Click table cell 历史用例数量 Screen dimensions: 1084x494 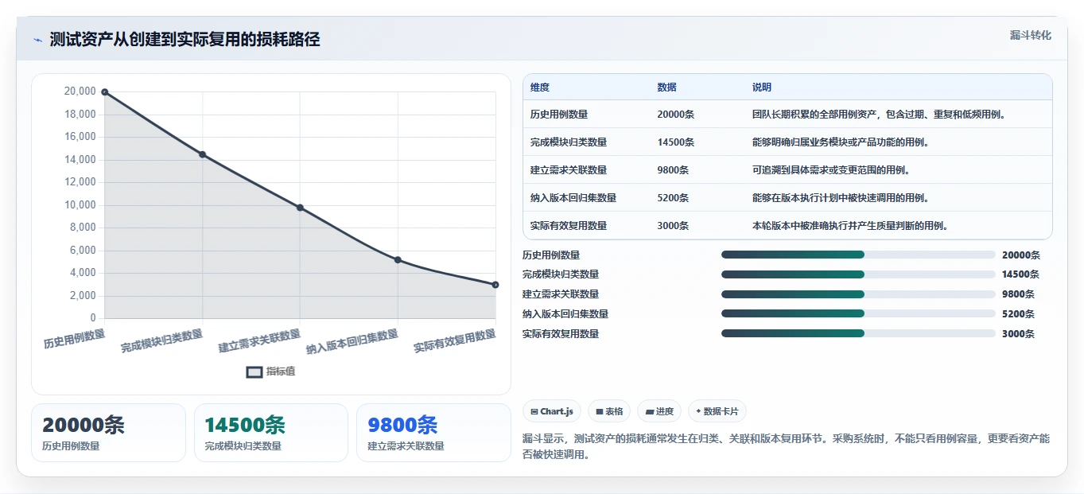559,115
